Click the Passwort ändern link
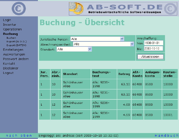Screen dimensions: 179x139 16,59
